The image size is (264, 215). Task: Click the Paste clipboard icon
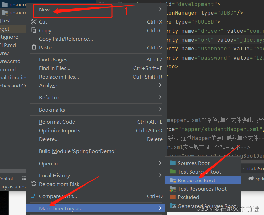point(34,47)
